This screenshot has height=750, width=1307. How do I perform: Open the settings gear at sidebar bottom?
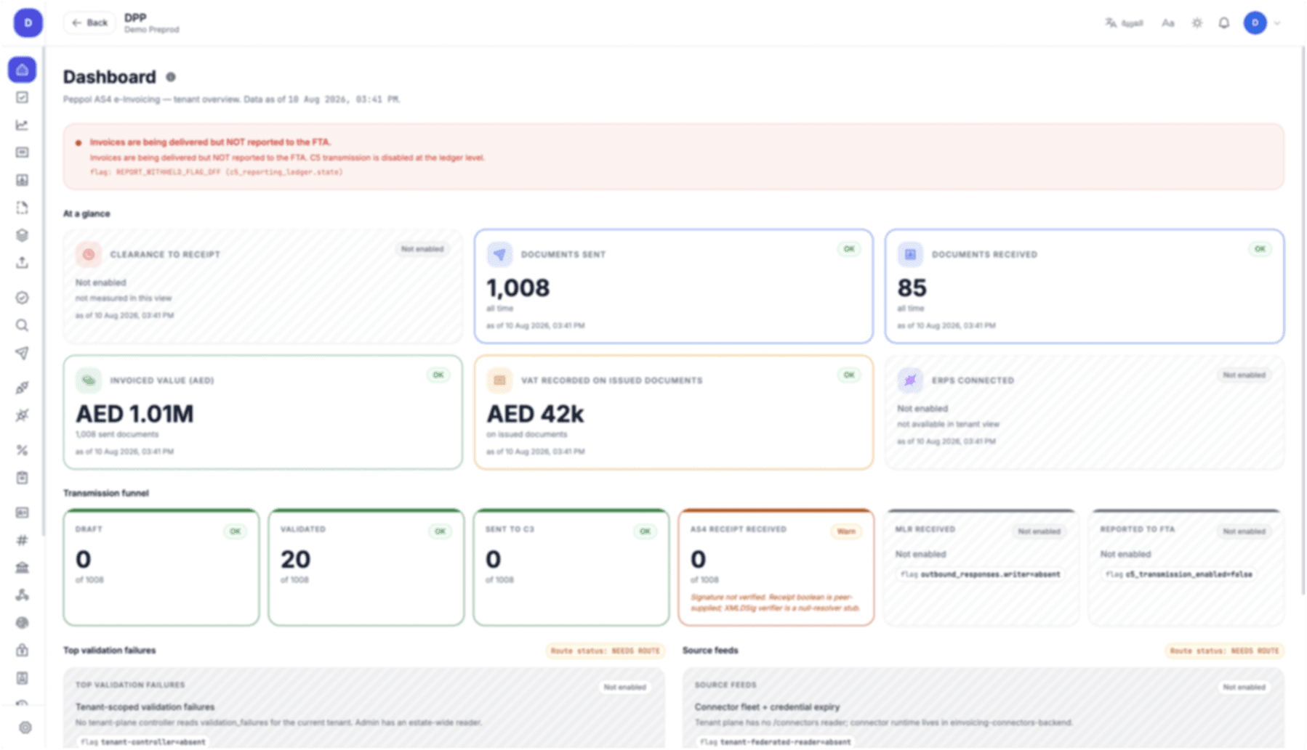point(25,727)
